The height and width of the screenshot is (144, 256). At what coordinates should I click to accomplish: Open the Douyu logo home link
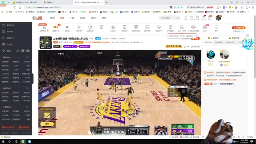pos(37,18)
